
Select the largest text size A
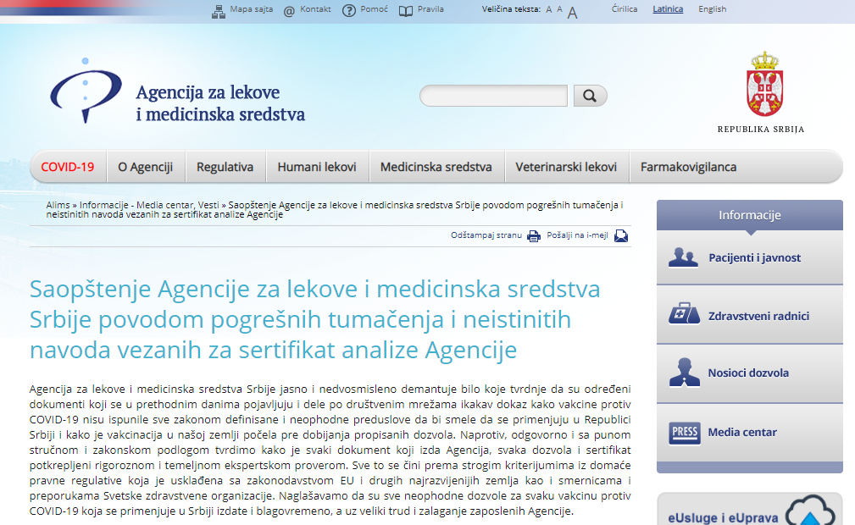pyautogui.click(x=572, y=12)
